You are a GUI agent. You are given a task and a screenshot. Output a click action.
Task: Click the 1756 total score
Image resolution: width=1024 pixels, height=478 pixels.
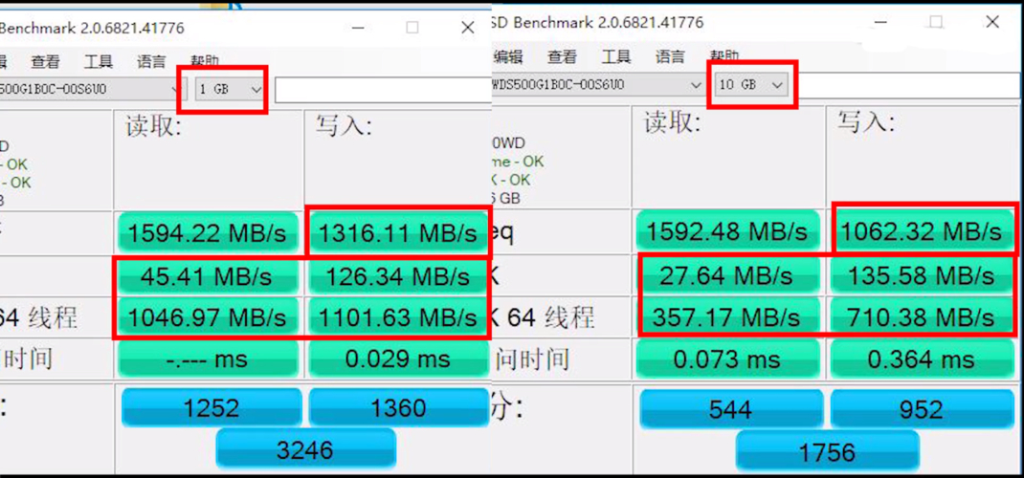point(828,452)
